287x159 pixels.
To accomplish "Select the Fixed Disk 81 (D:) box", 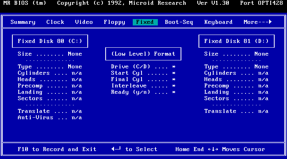I will point(236,41).
